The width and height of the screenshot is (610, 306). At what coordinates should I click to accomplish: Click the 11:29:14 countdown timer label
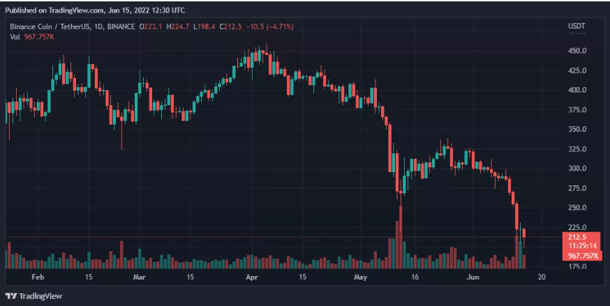[583, 246]
